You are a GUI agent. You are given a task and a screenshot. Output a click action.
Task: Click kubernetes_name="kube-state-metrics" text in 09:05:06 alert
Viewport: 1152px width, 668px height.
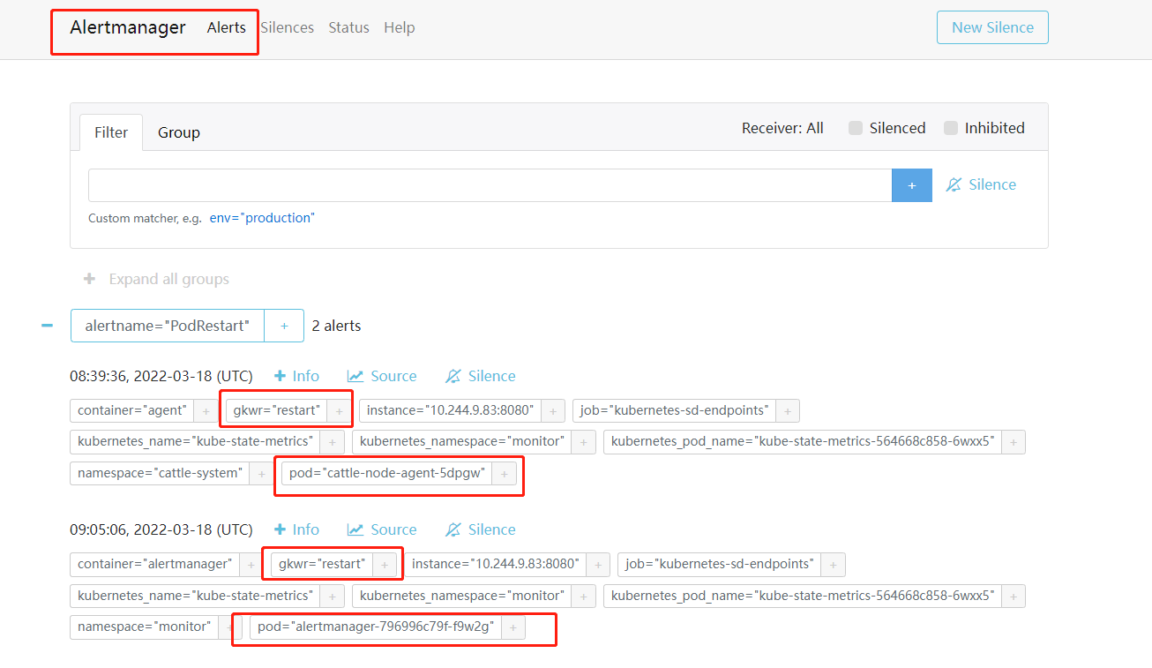pyautogui.click(x=196, y=596)
